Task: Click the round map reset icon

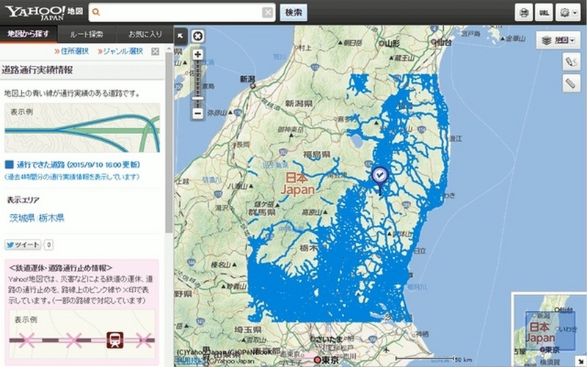Action: tap(197, 35)
